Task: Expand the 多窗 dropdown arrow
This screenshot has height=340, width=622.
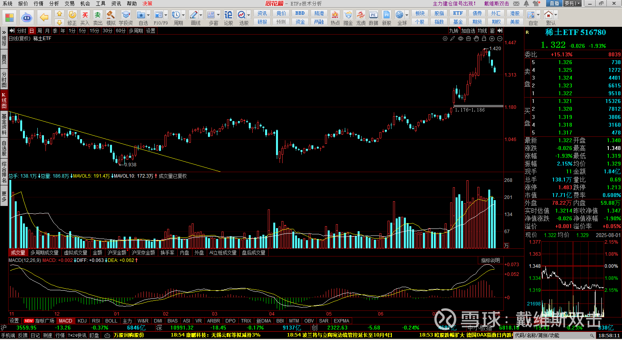Action: click(x=218, y=15)
